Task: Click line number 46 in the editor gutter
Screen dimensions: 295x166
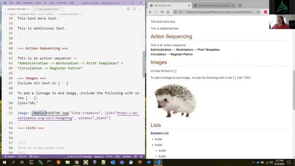Action: [x=11, y=78]
